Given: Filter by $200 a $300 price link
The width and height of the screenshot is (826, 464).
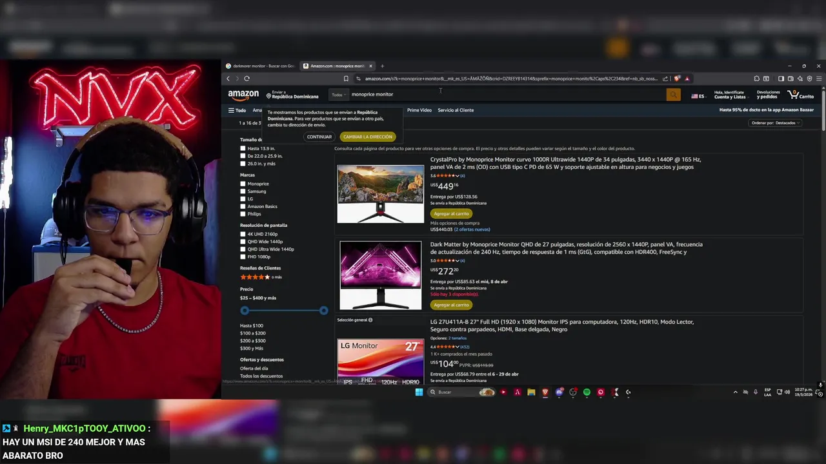Looking at the screenshot, I should (253, 340).
